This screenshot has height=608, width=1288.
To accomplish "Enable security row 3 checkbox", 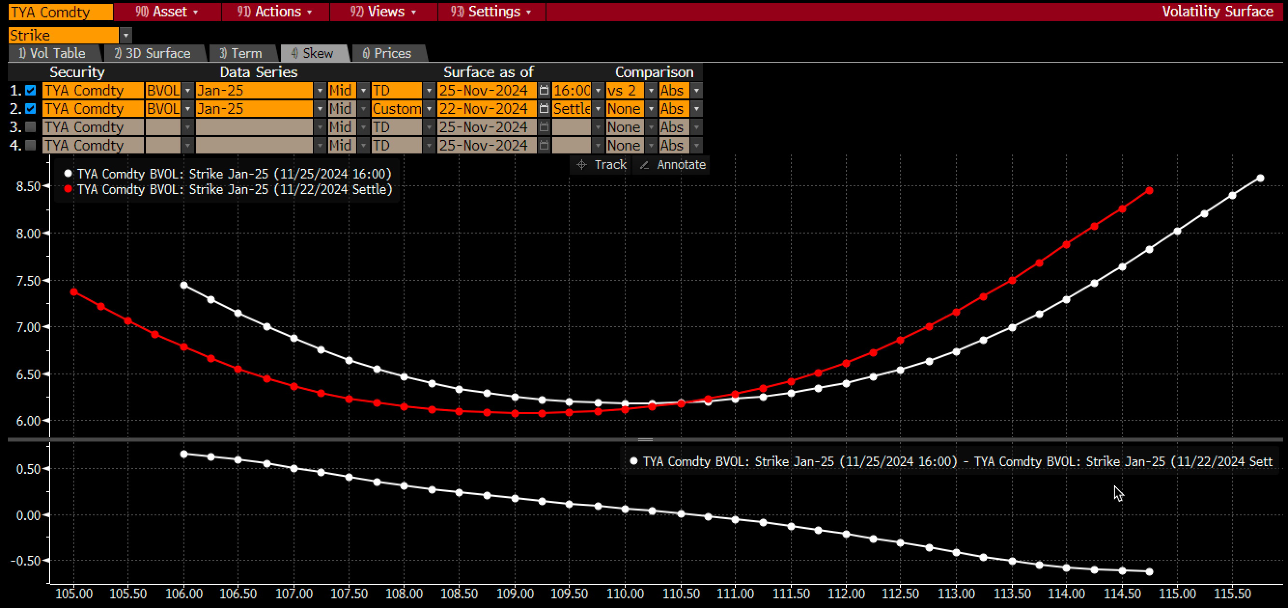I will pyautogui.click(x=30, y=127).
